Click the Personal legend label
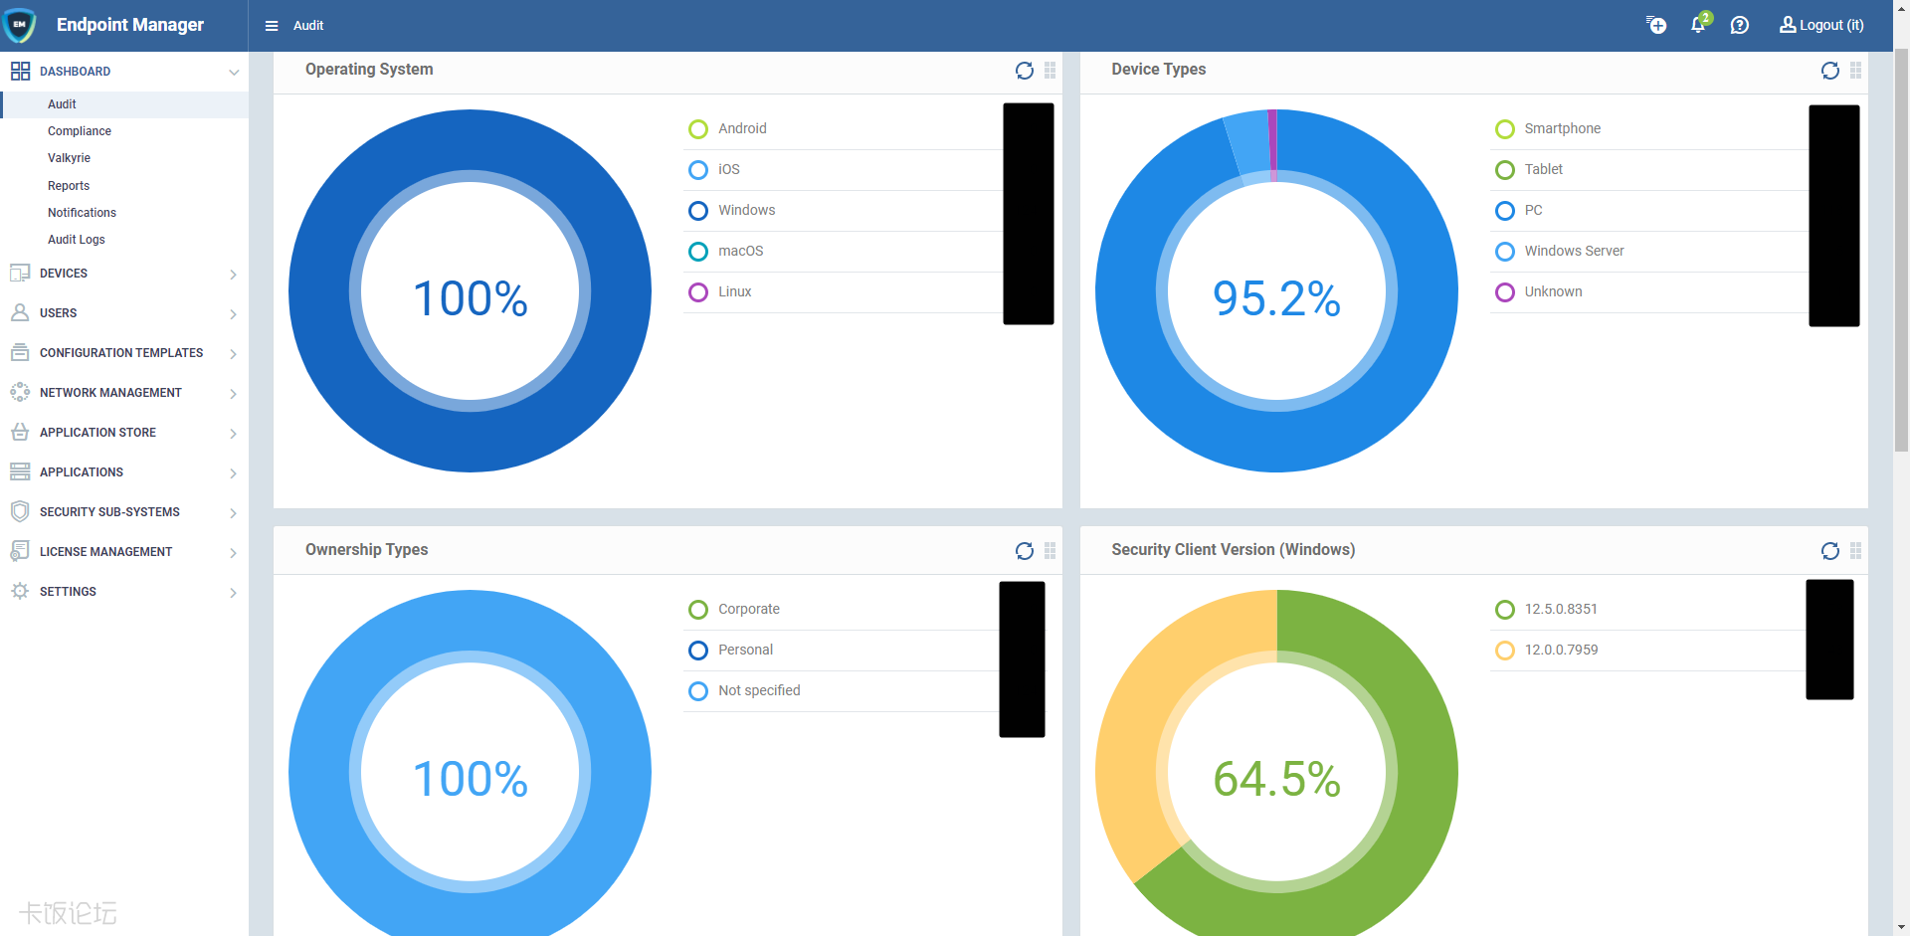Viewport: 1910px width, 936px height. pos(745,651)
